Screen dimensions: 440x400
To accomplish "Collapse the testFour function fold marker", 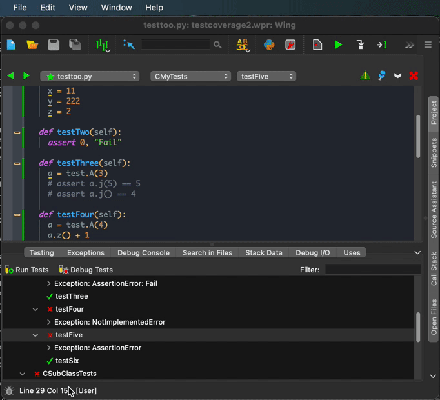I will (x=17, y=215).
